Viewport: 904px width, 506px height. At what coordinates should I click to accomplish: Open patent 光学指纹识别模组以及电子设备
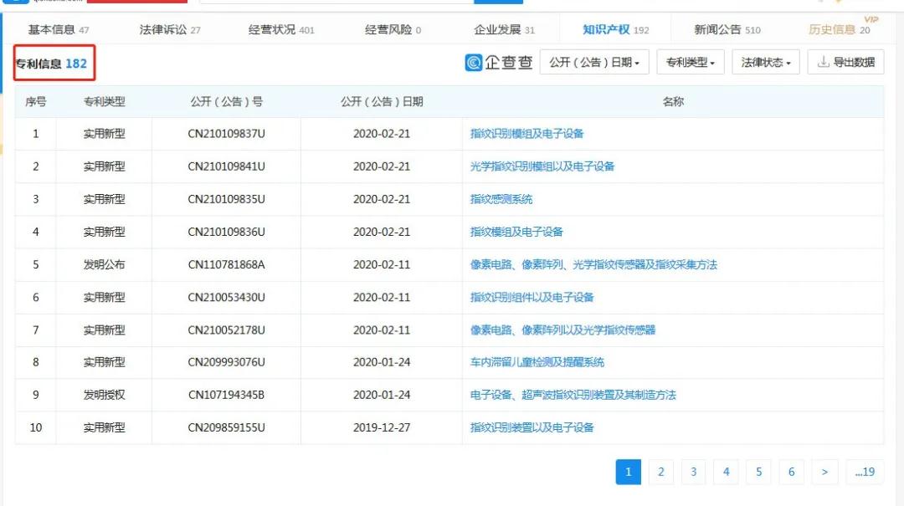click(541, 166)
